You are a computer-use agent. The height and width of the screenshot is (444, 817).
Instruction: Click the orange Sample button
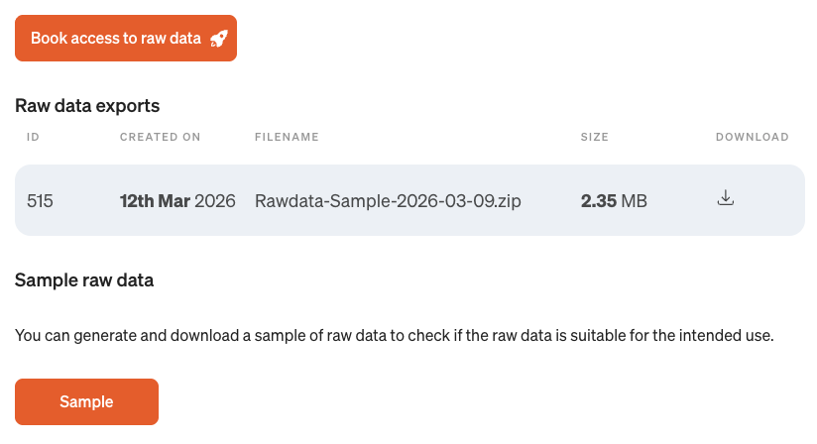point(86,401)
